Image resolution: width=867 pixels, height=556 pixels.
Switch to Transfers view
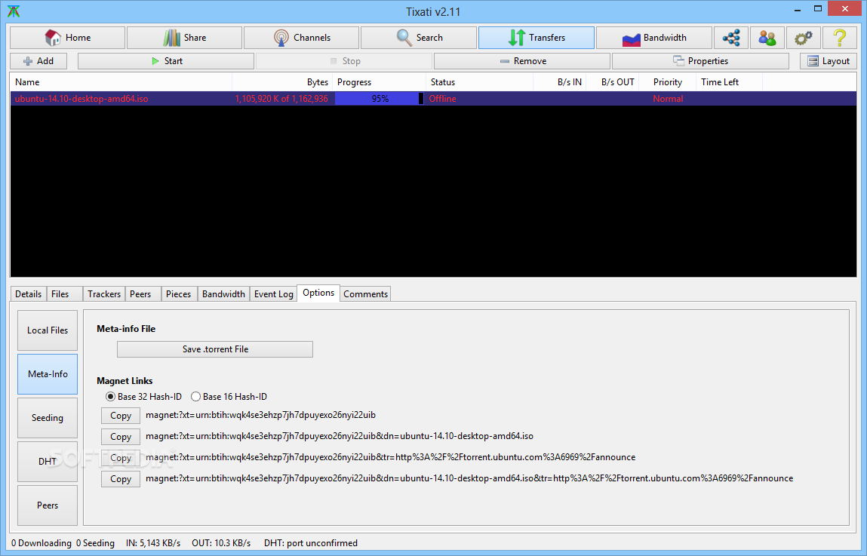tap(536, 38)
